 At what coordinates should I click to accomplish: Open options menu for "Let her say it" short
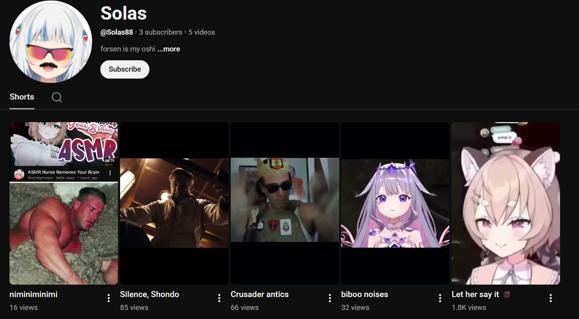pyautogui.click(x=551, y=298)
